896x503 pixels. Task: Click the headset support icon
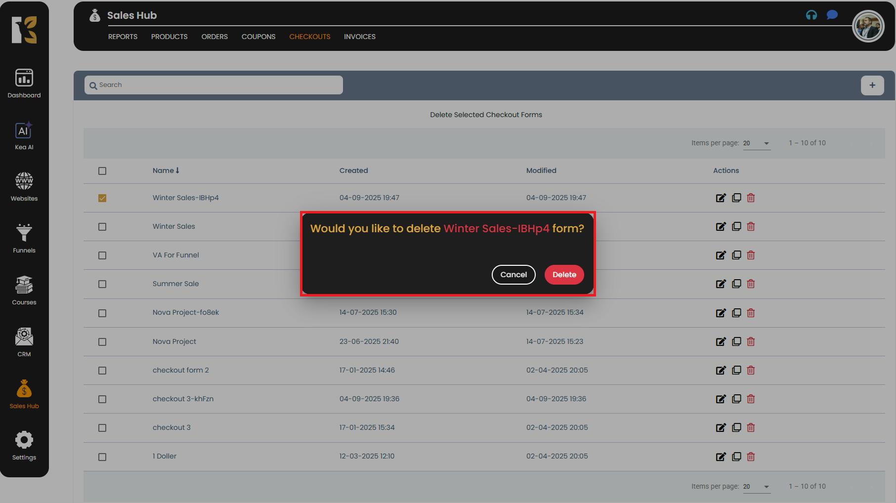pos(811,15)
